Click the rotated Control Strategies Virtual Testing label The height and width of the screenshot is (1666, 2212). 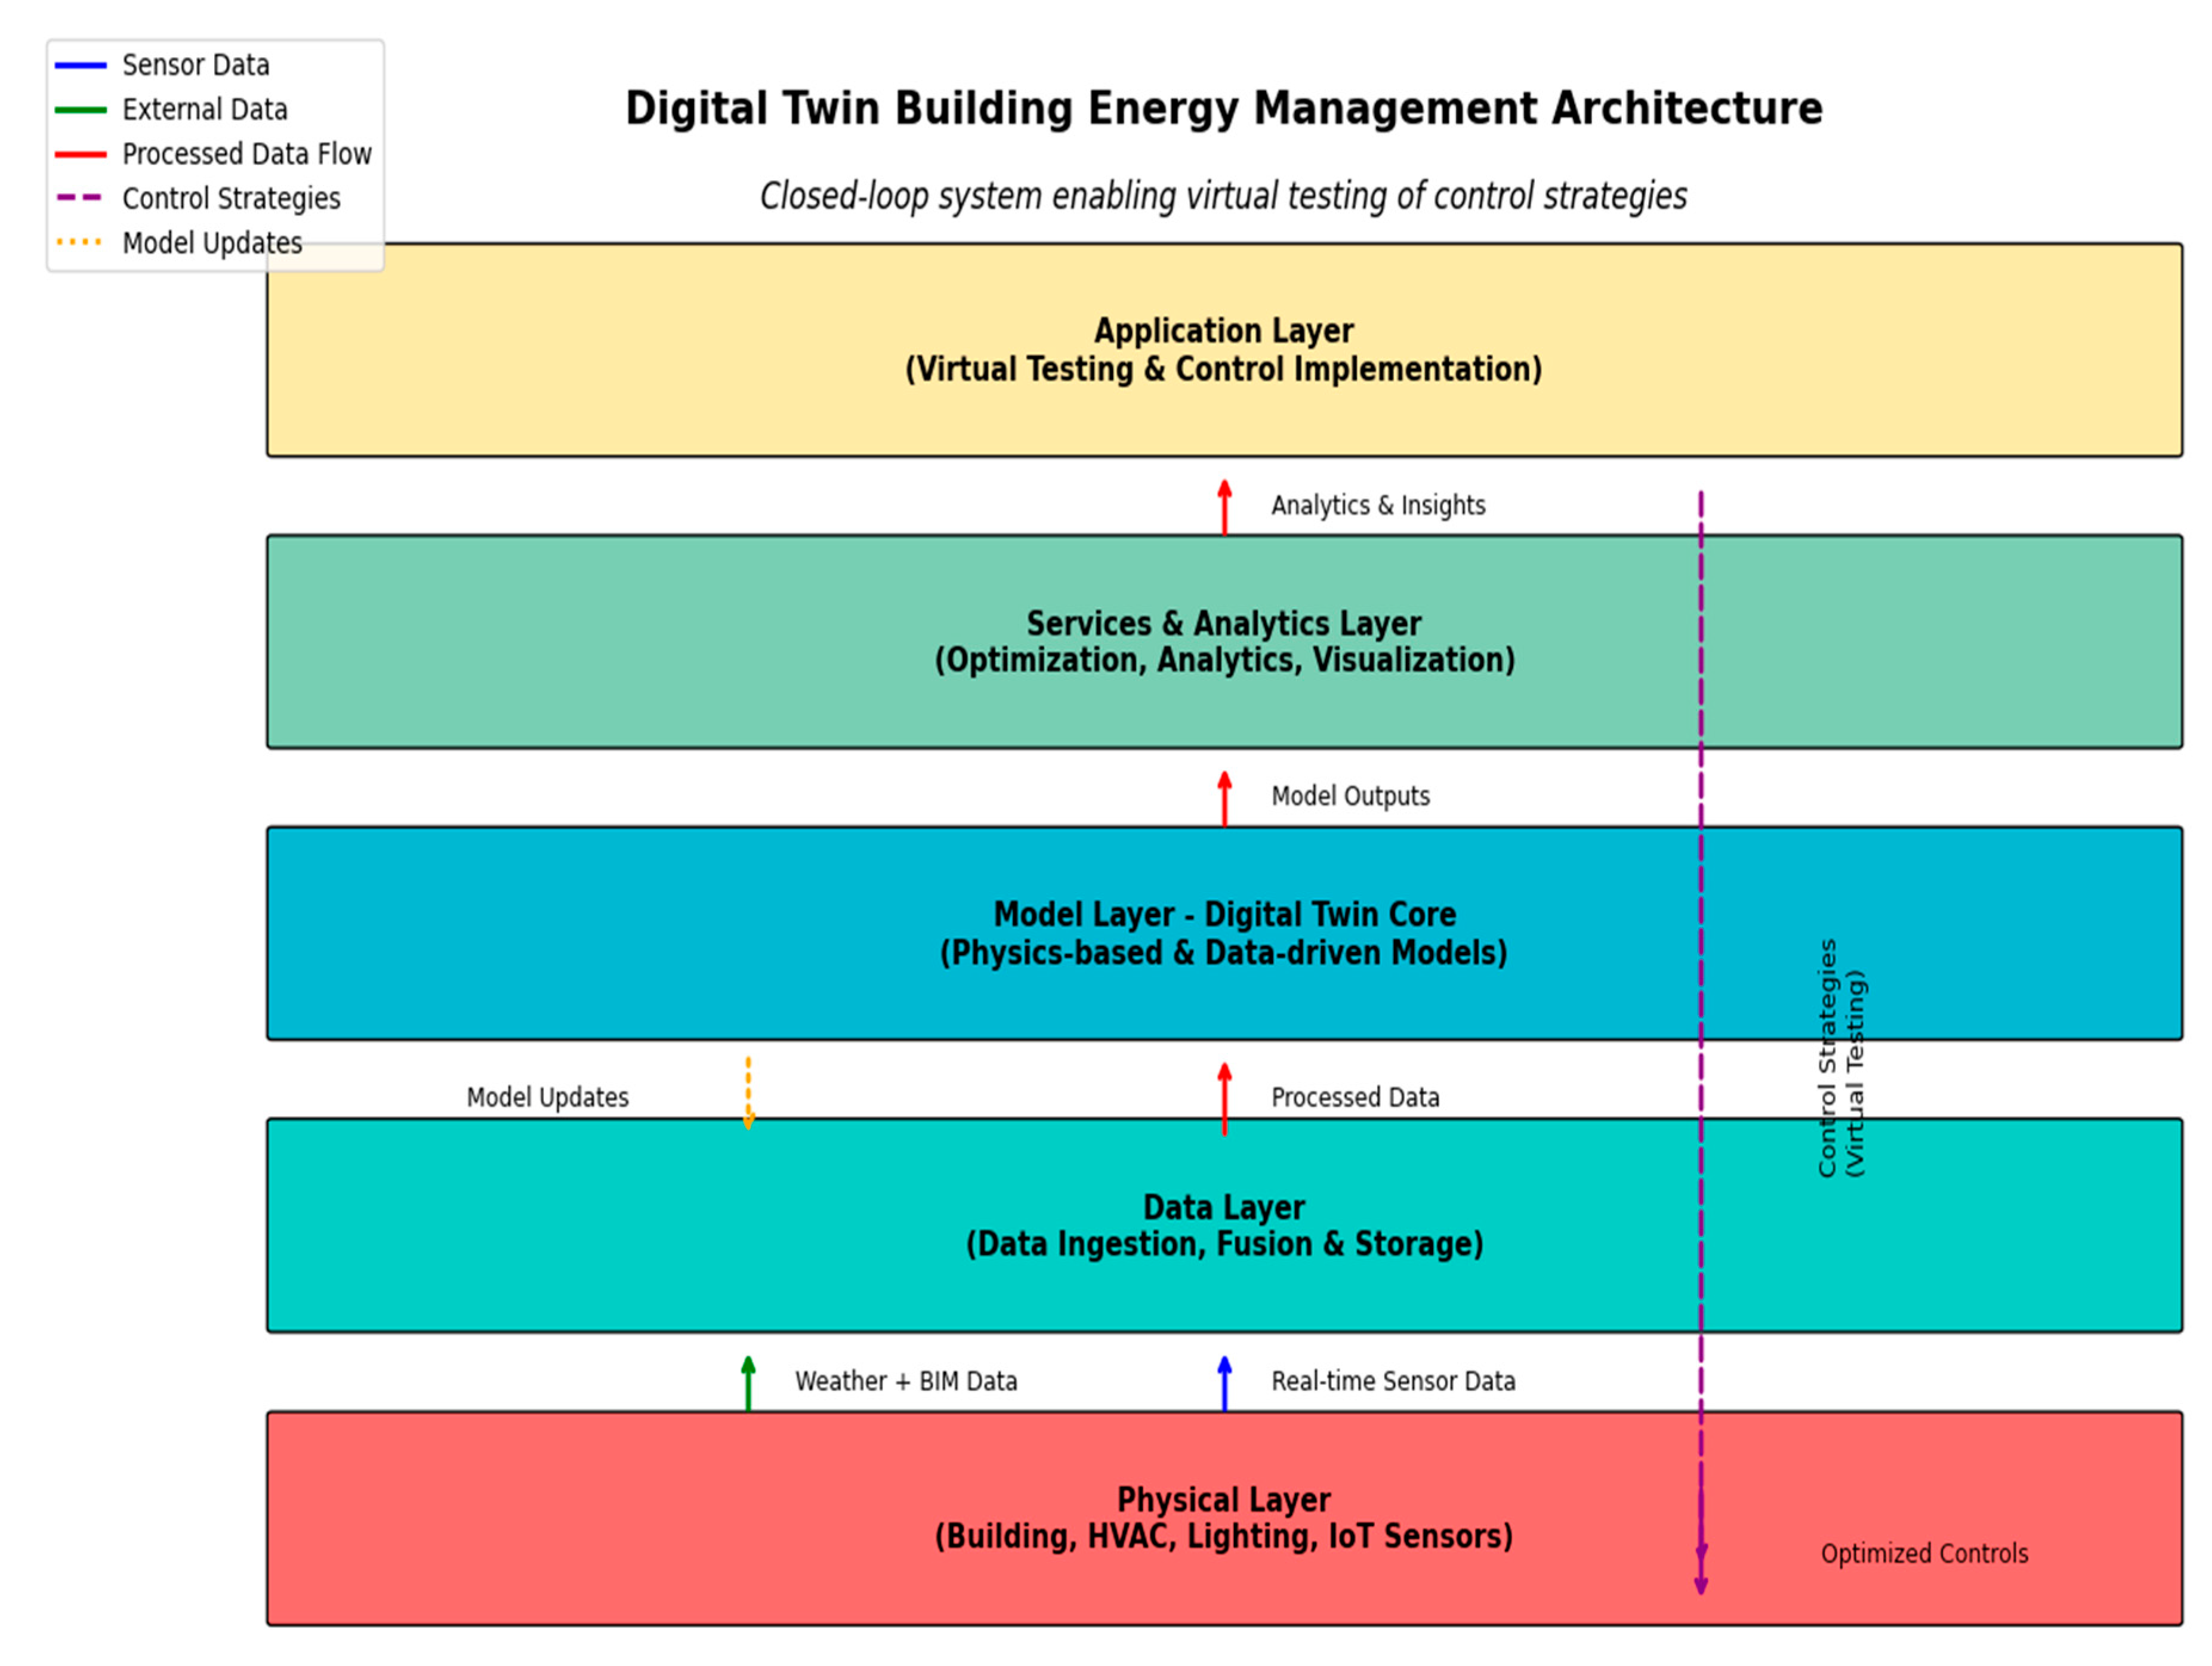click(1840, 1058)
